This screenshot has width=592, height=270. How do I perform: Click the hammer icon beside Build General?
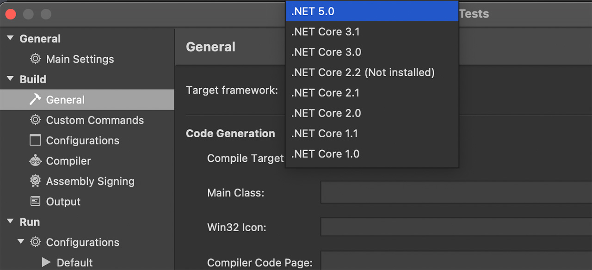[x=35, y=100]
